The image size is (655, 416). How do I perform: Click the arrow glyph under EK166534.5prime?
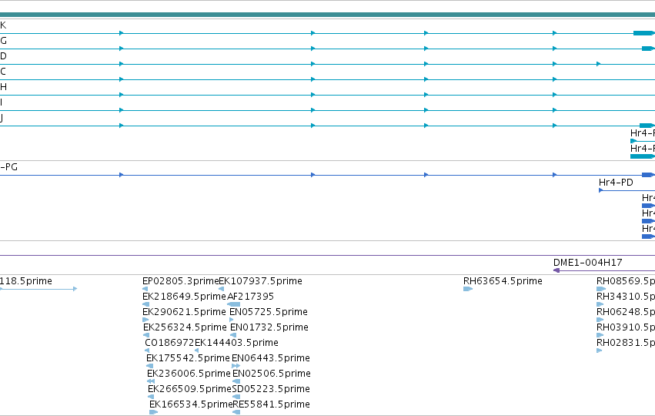(x=154, y=412)
